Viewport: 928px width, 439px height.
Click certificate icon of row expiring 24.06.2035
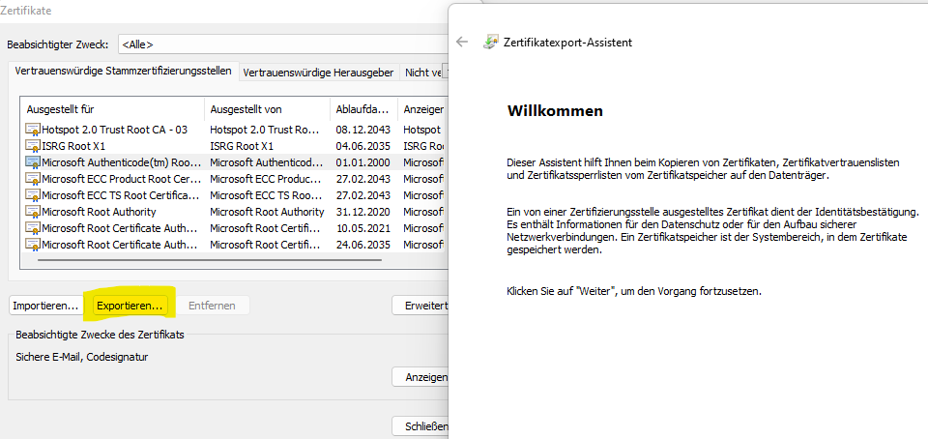tap(33, 244)
